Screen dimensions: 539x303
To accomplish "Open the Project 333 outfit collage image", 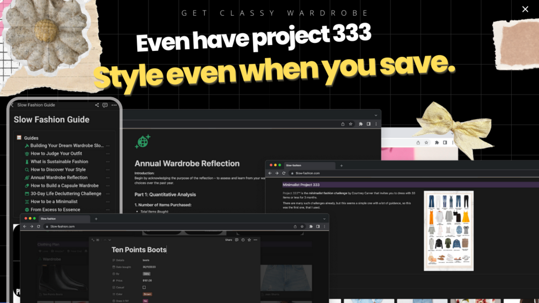I will point(448,231).
